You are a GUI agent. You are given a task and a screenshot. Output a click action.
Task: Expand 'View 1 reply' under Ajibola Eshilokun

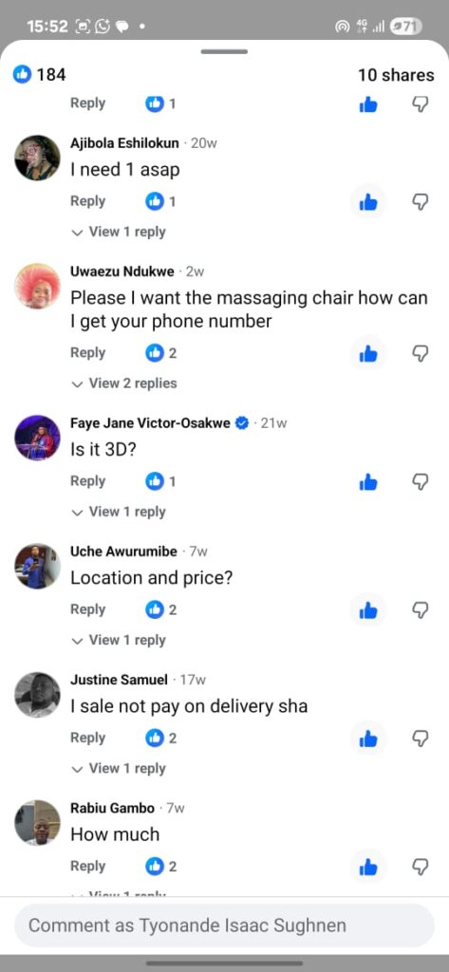119,232
